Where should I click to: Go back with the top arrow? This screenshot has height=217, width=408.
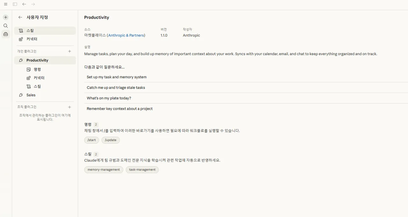24,4
